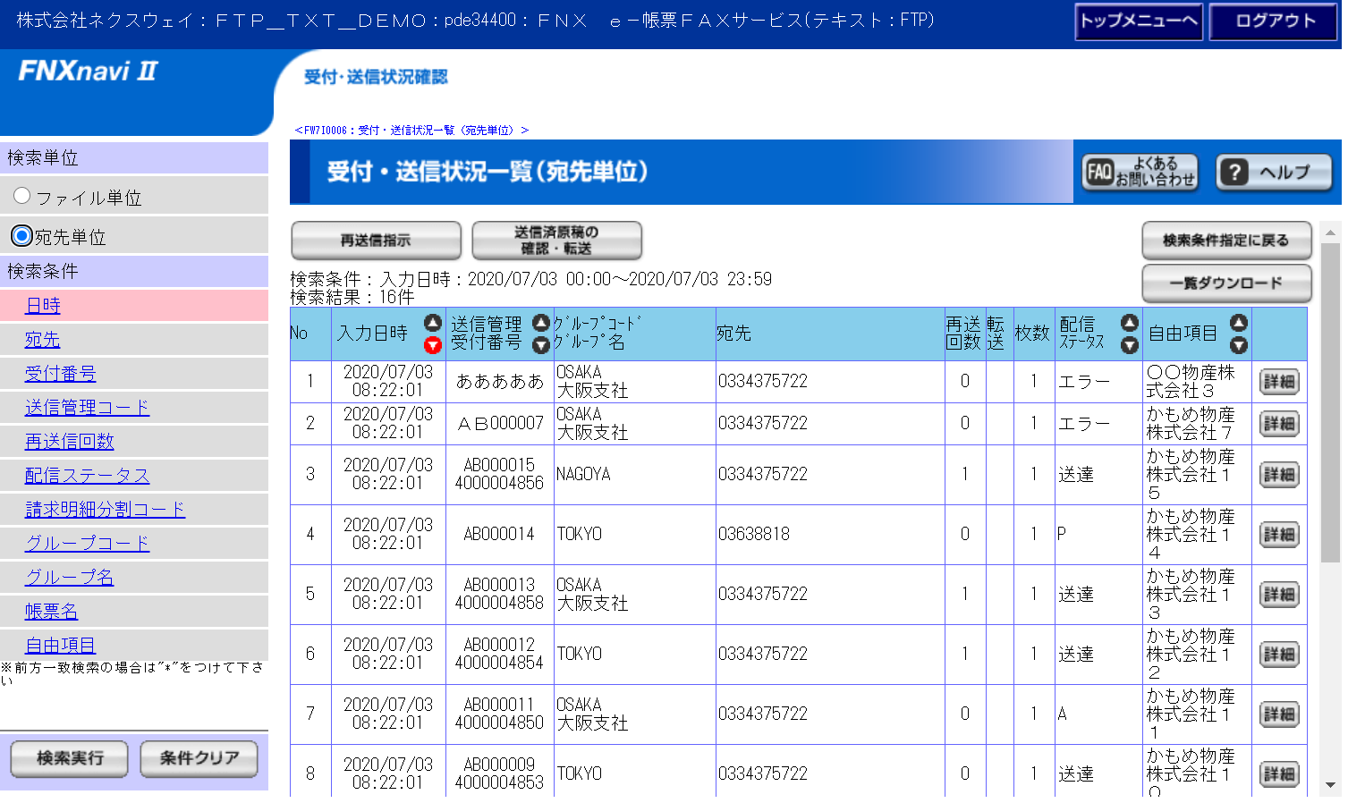This screenshot has height=803, width=1348.
Task: Sort 自由項目 column descending arrow
Action: 1239,345
